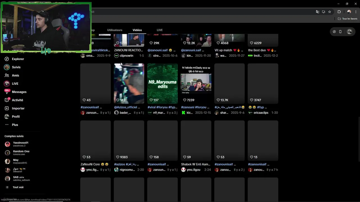Open the ZANOUNI REACTIO... video caption
This screenshot has width=360, height=202.
[129, 50]
